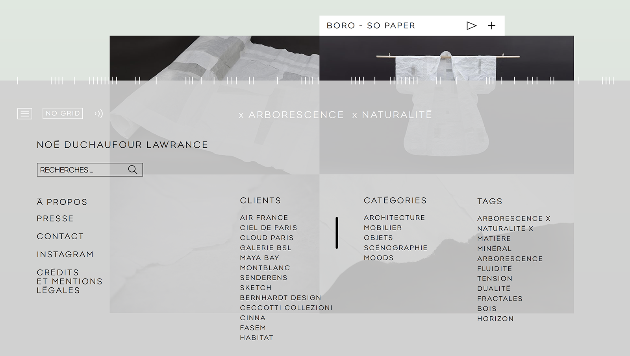
Task: Focus the RECHERCHES search field
Action: coord(90,170)
